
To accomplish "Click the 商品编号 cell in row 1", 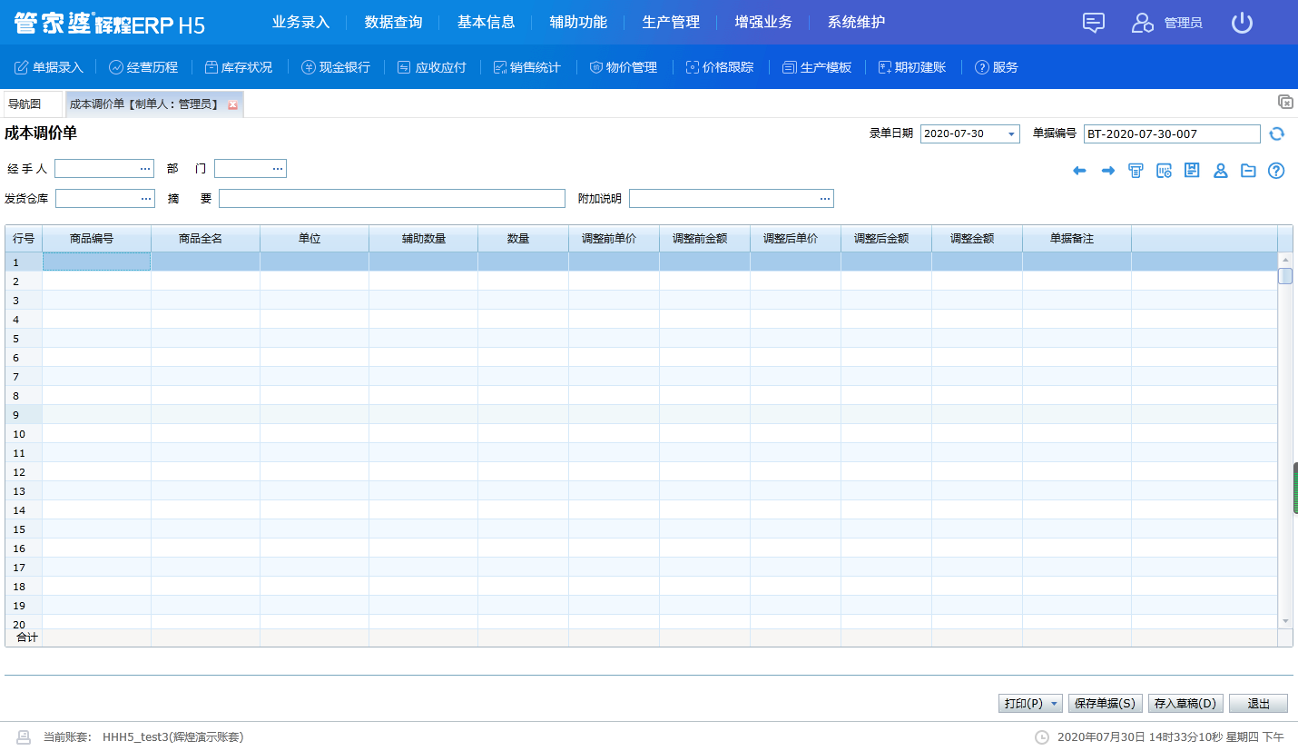I will [96, 262].
